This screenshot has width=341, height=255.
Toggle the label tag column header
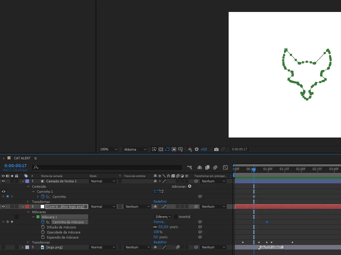pos(26,176)
